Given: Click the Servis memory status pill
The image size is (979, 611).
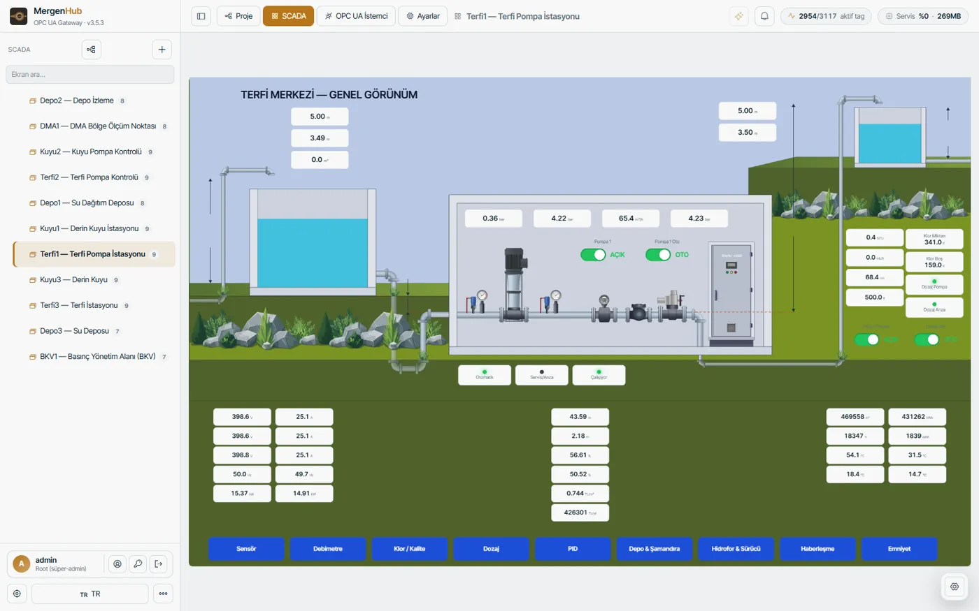Looking at the screenshot, I should tap(923, 16).
